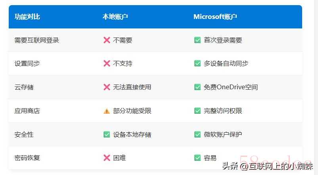Image resolution: width=318 pixels, height=175 pixels.
Task: Click the red X beside 不需要
Action: [x=107, y=40]
